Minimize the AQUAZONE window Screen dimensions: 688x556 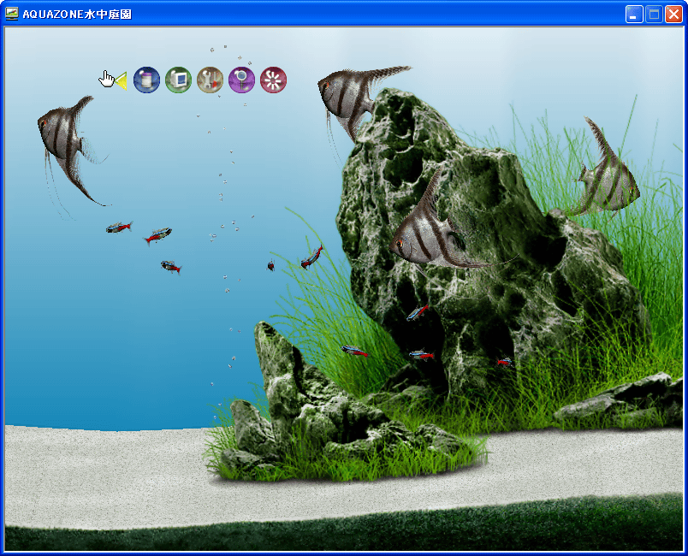634,15
